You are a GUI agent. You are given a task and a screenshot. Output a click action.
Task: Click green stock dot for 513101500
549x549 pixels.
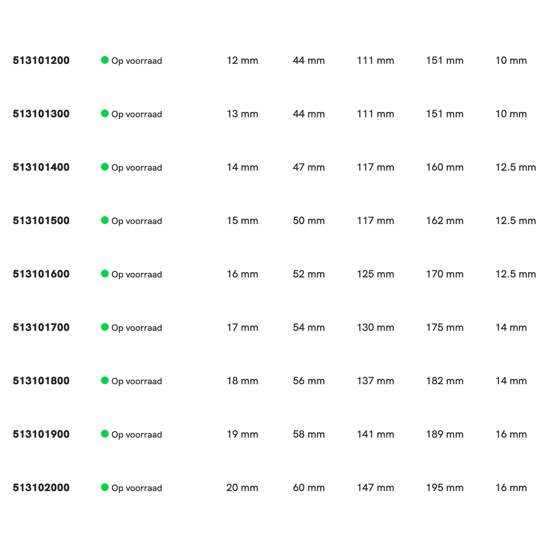(105, 220)
